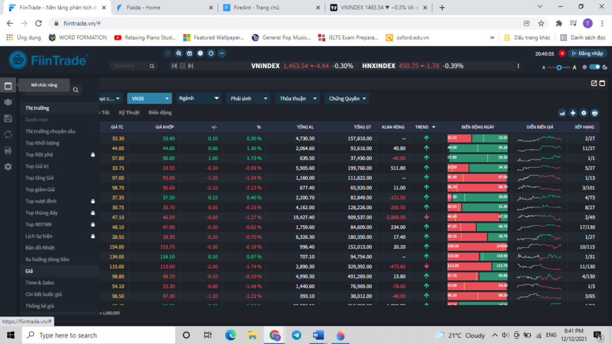
Task: Adjust the font size slider
Action: click(x=559, y=67)
